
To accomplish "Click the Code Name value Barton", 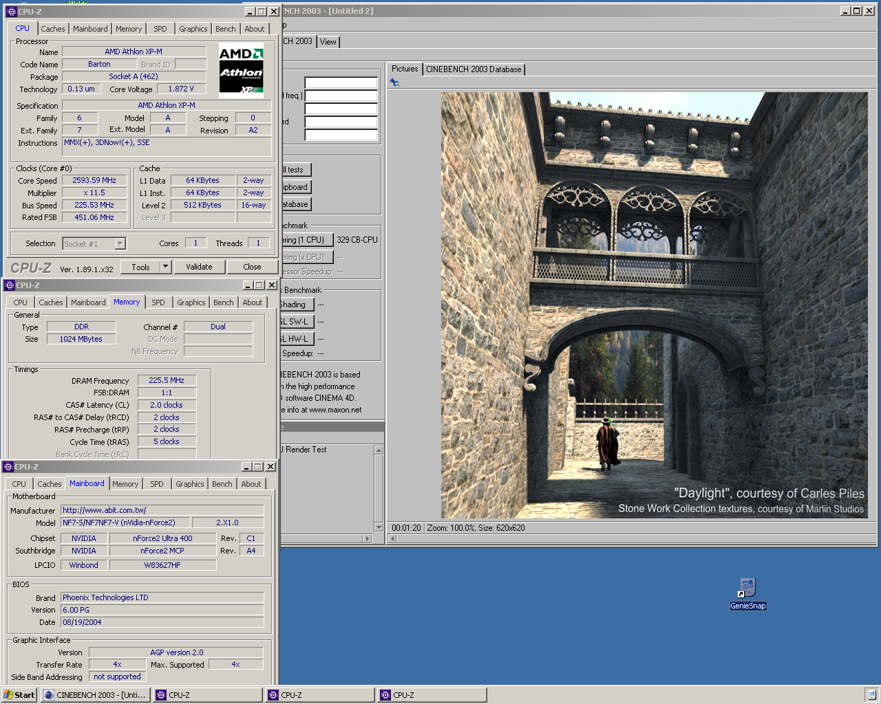I will pyautogui.click(x=99, y=64).
